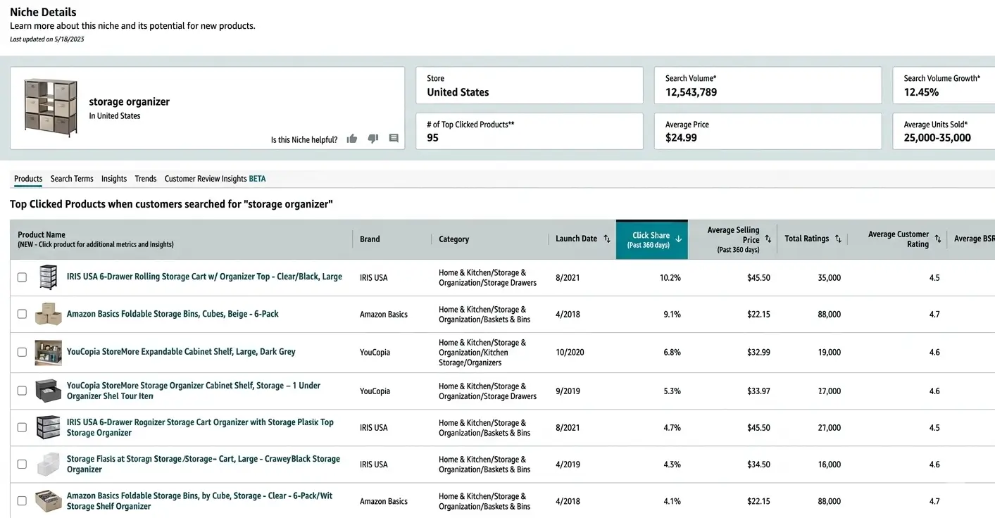Click the Storage Flasis Cart Large thumbnail
The width and height of the screenshot is (995, 518).
click(x=48, y=465)
